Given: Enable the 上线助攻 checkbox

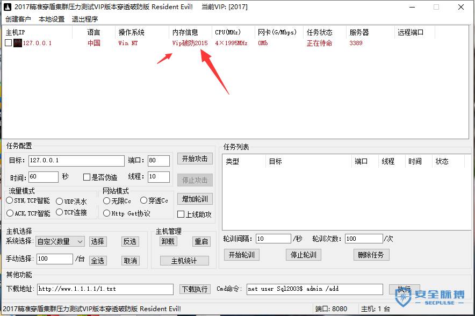Looking at the screenshot, I should click(182, 214).
